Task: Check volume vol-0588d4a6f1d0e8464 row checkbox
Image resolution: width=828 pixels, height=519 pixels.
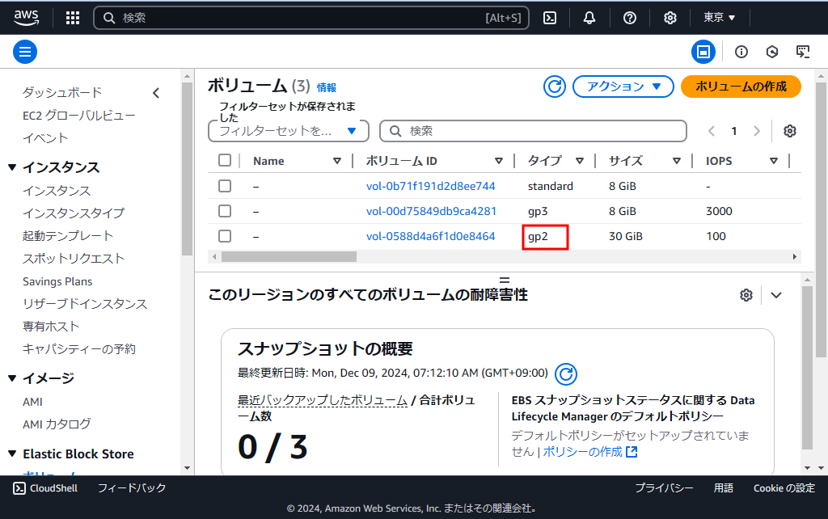Action: click(225, 235)
